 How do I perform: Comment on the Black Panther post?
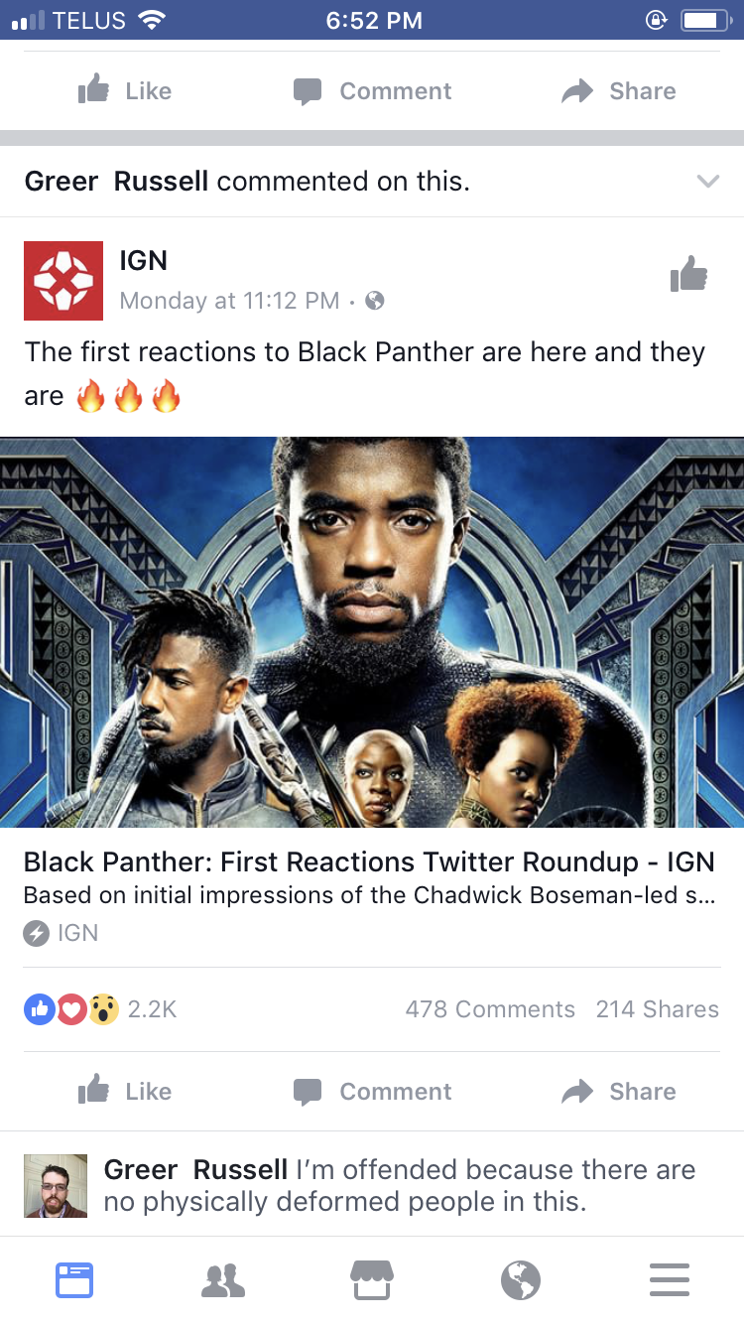click(373, 1092)
